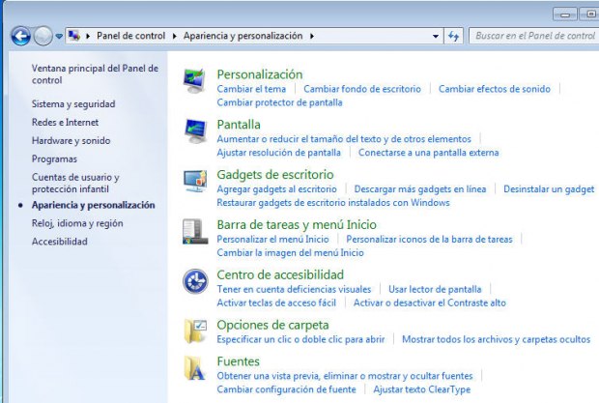Click Personalizar el menú Inicio
599x403 pixels.
tap(272, 239)
